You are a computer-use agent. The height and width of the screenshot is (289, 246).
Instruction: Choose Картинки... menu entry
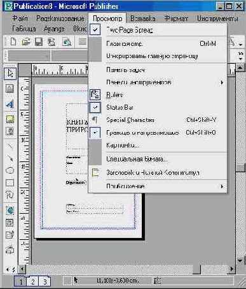(158, 145)
